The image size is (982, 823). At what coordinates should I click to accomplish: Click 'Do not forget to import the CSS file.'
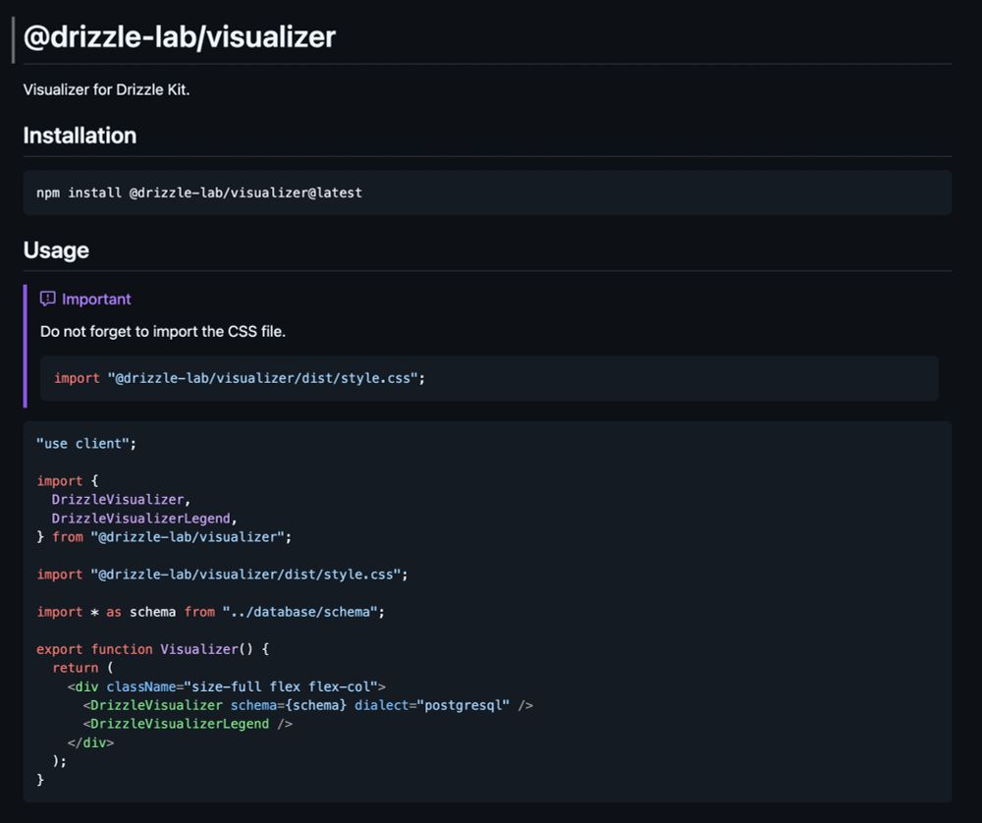click(x=163, y=331)
